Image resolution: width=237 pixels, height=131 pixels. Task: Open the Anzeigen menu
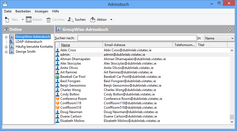point(41,11)
